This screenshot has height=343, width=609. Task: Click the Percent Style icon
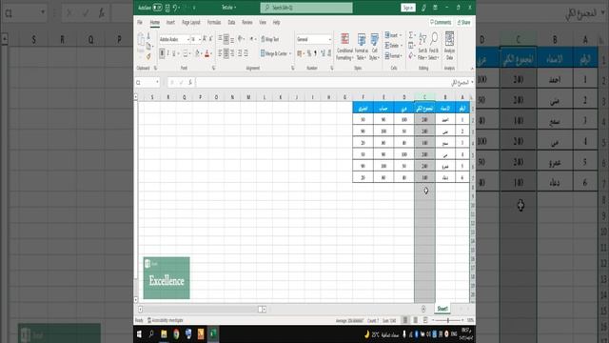point(309,53)
